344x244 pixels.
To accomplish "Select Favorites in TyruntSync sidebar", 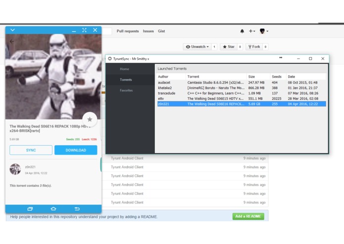I will [x=130, y=90].
